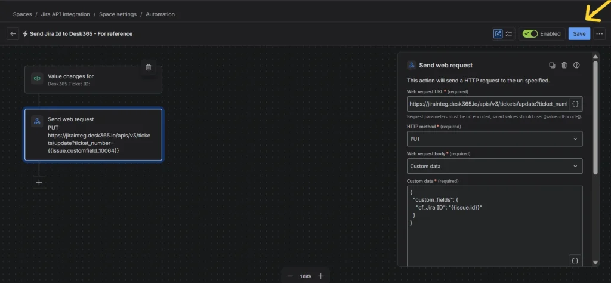The width and height of the screenshot is (611, 283).
Task: Open the rule editor pencil view
Action: 498,34
